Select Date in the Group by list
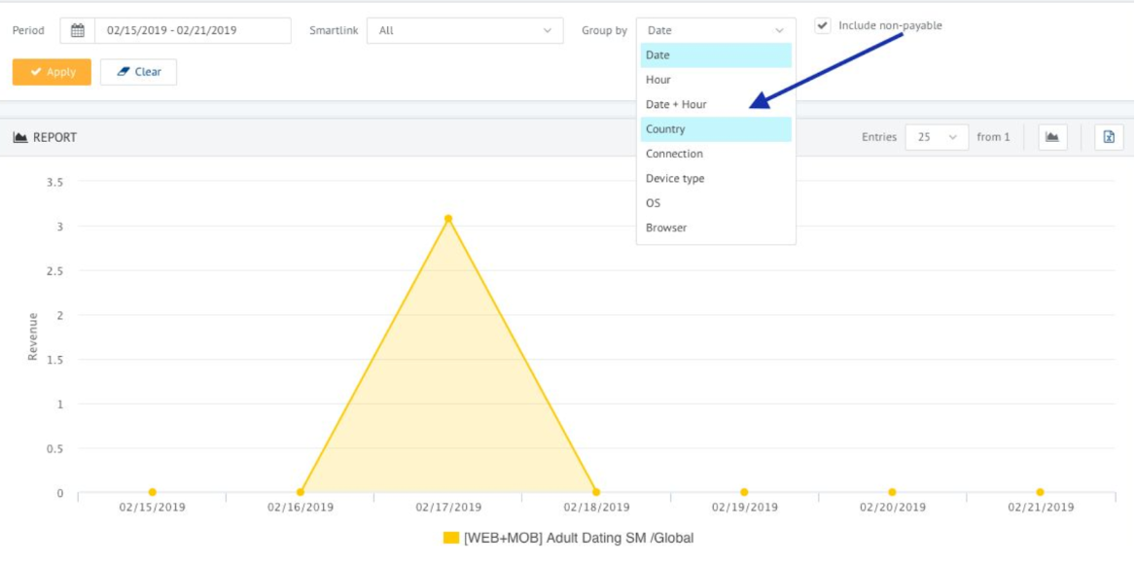This screenshot has width=1136, height=564. [716, 55]
